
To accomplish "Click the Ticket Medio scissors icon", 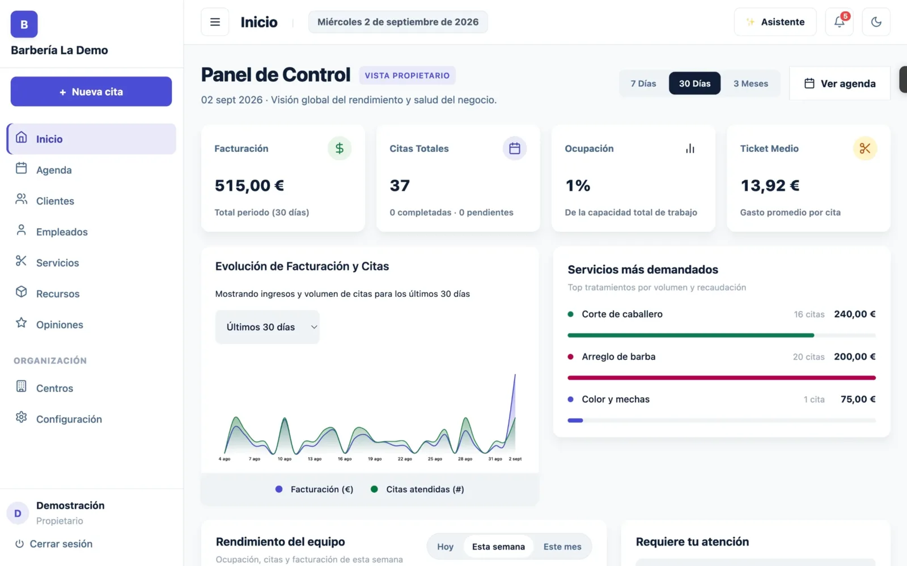I will click(865, 148).
